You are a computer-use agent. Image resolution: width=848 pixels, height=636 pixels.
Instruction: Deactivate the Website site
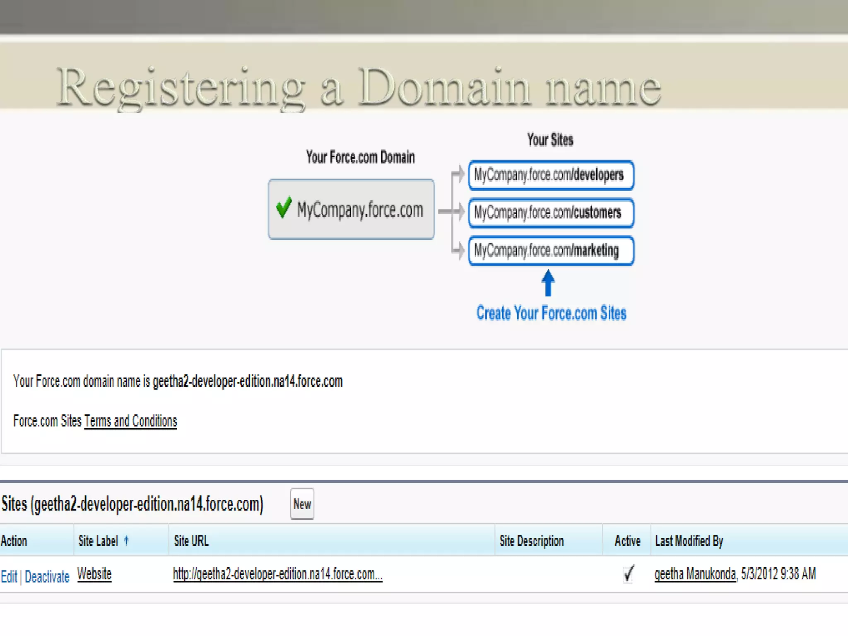pyautogui.click(x=47, y=576)
